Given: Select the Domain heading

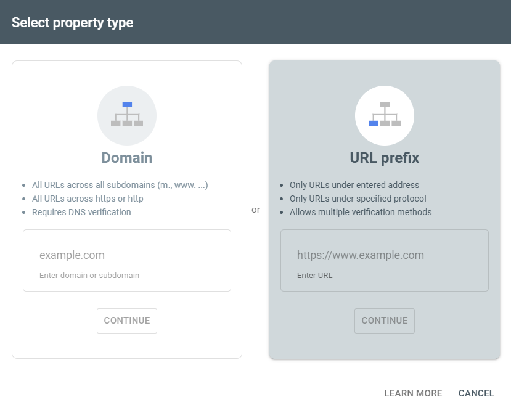Looking at the screenshot, I should pyautogui.click(x=127, y=158).
